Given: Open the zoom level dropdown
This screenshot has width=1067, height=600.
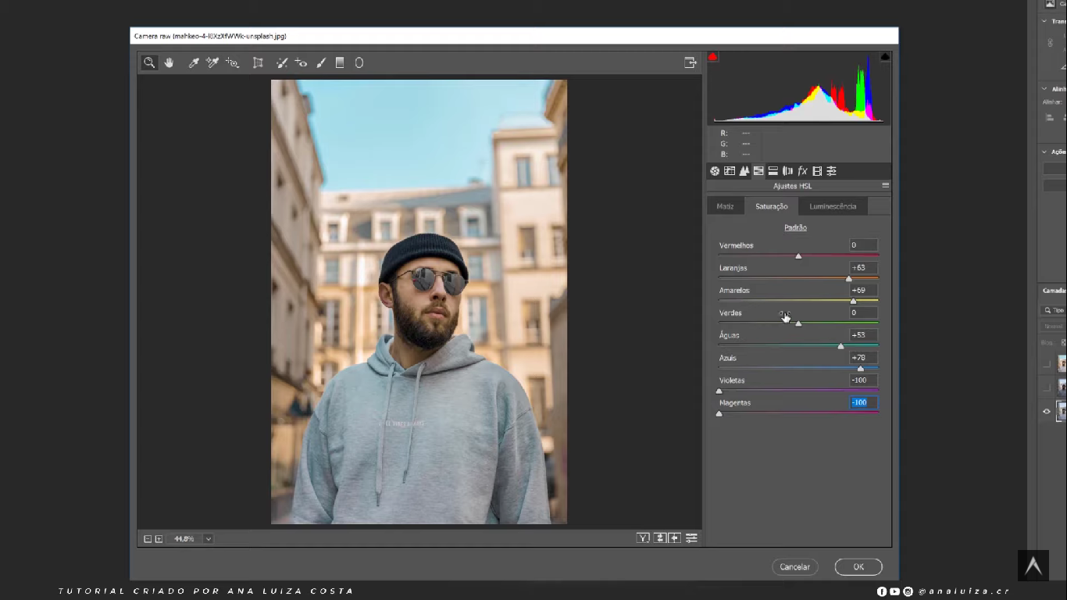Looking at the screenshot, I should 209,539.
